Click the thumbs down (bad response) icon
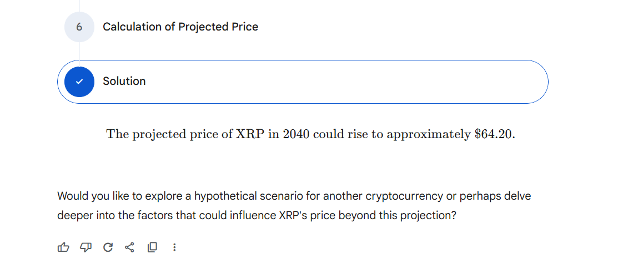The width and height of the screenshot is (618, 274). click(86, 247)
